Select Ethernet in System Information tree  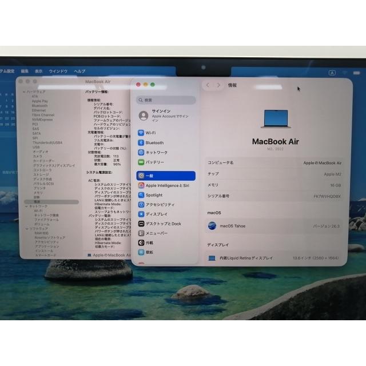pyautogui.click(x=39, y=110)
